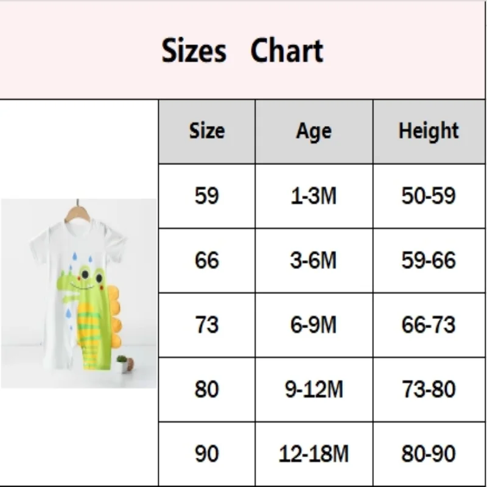487x487 pixels.
Task: Pick the 73-80 height cell
Action: coord(429,390)
